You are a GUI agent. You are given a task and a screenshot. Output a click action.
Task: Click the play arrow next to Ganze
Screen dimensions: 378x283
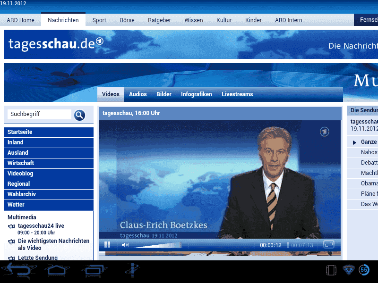click(x=354, y=142)
